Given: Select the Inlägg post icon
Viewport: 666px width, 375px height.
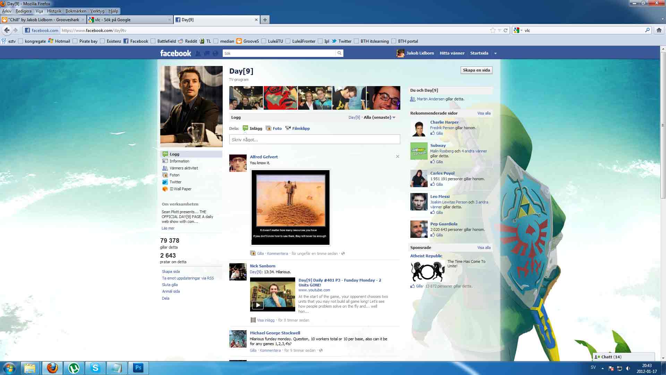Looking at the screenshot, I should point(246,128).
